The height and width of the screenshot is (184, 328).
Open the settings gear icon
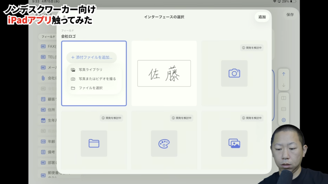point(283,120)
